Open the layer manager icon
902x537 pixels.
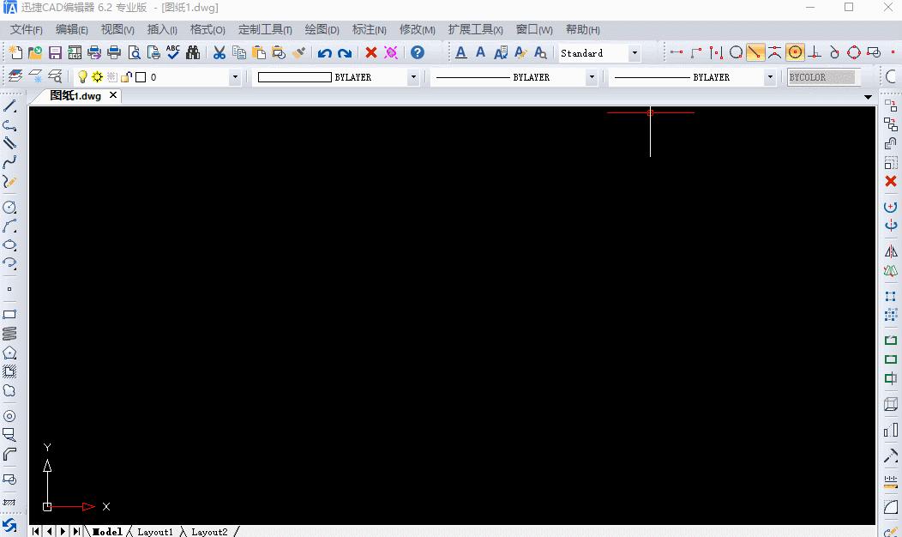(x=15, y=76)
